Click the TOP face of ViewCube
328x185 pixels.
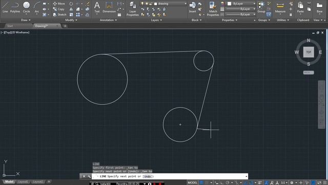click(309, 52)
